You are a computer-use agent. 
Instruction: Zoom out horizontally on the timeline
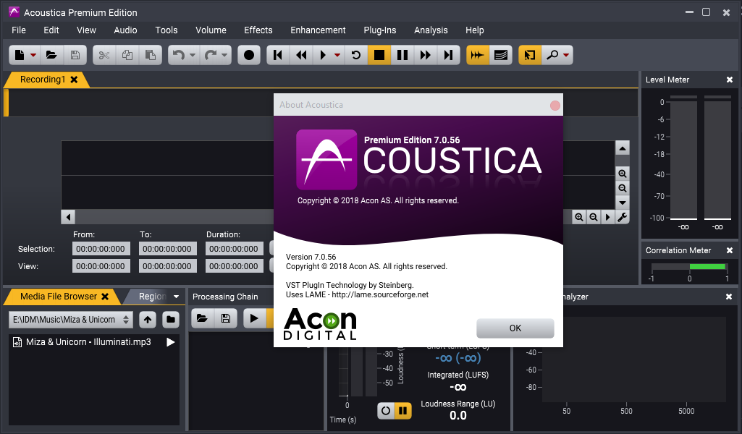click(594, 217)
